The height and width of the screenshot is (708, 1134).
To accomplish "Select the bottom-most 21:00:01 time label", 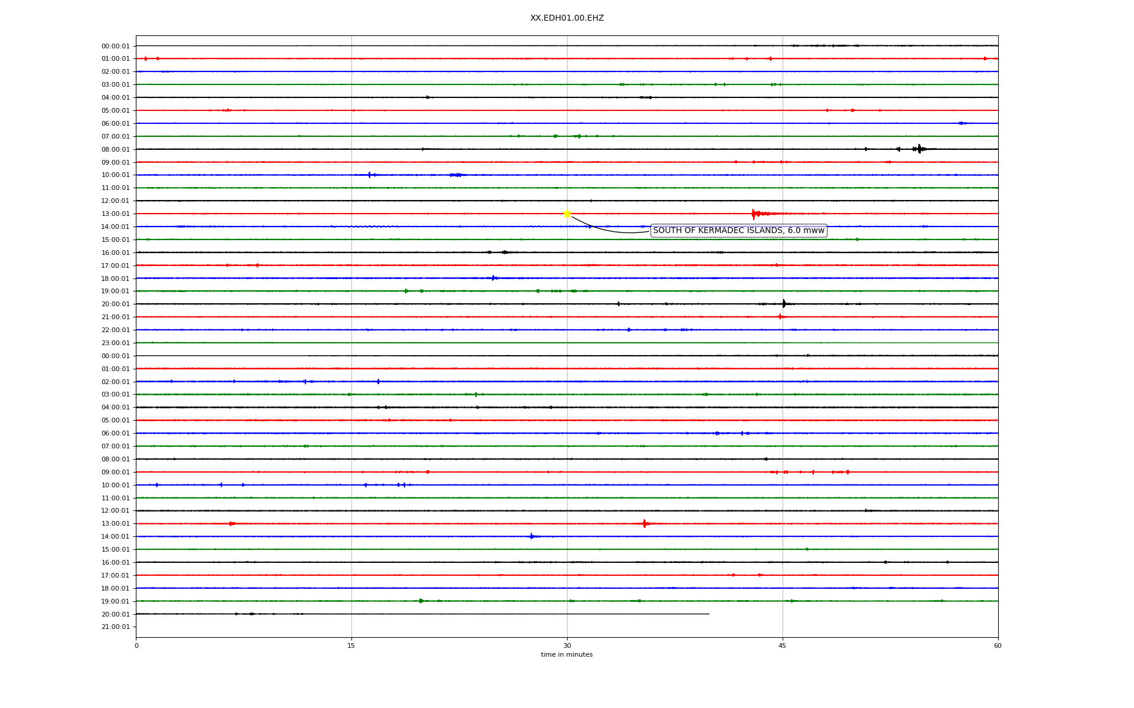I will point(115,627).
